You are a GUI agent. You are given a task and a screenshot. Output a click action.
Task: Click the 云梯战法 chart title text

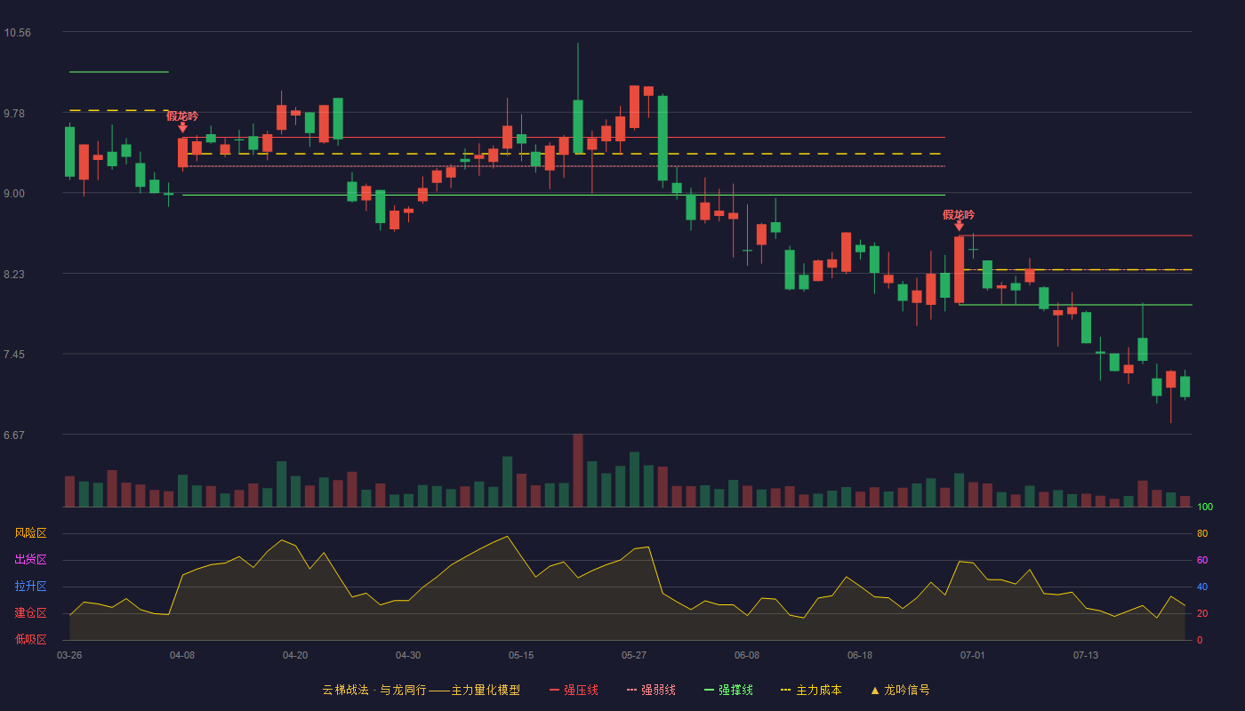[345, 690]
